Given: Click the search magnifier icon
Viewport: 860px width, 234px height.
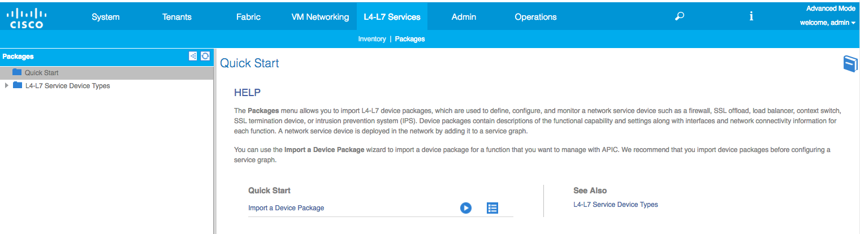Looking at the screenshot, I should [680, 16].
